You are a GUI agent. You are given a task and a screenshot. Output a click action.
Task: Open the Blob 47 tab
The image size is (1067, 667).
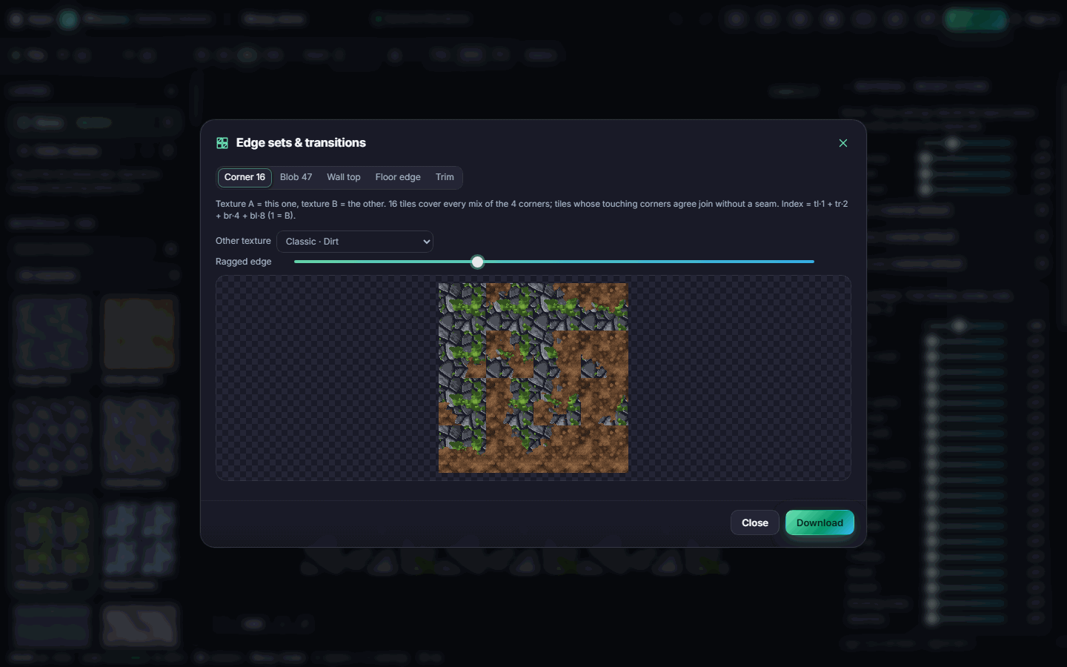click(296, 178)
